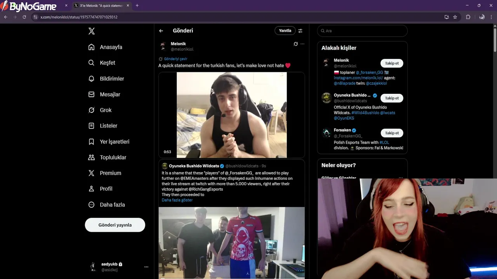Click Bildirimler menu label
This screenshot has height=279, width=497.
pos(112,79)
